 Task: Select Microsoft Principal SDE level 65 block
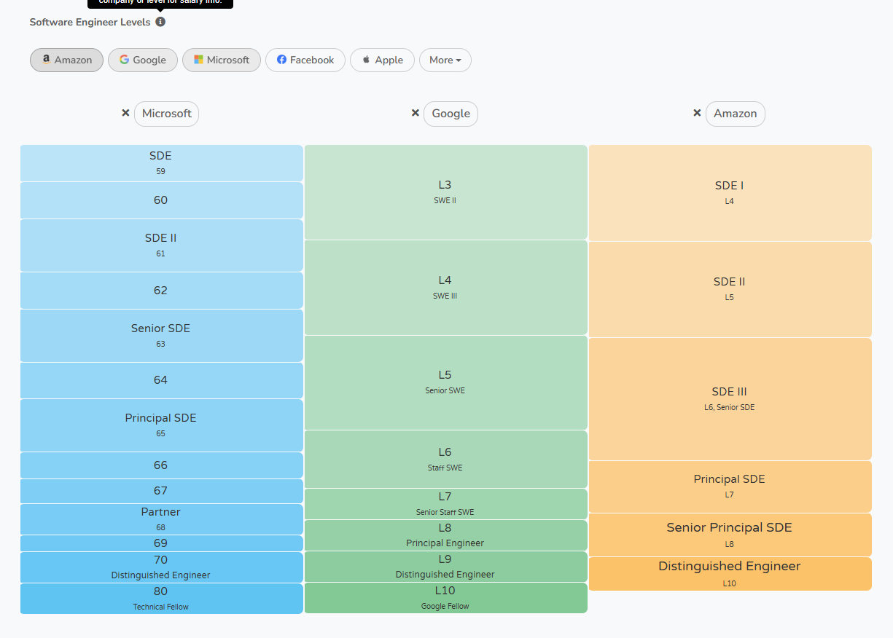(x=161, y=425)
